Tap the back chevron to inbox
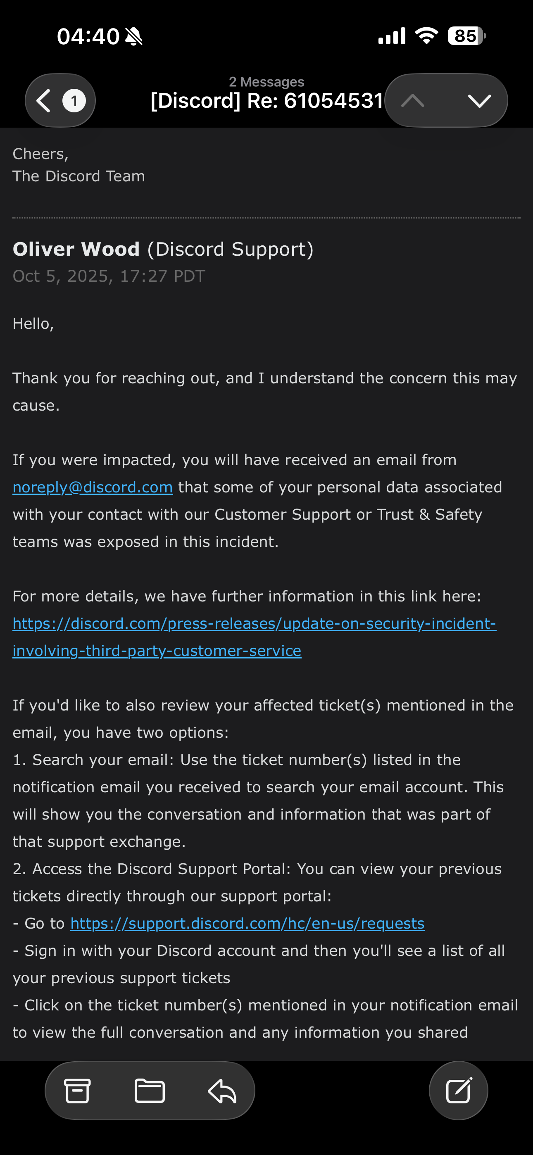 point(43,100)
